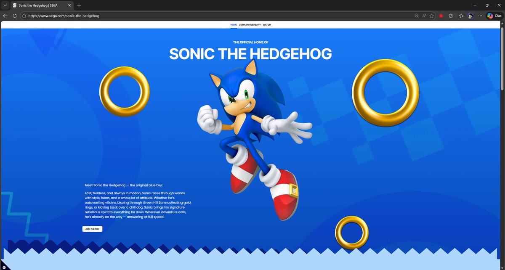Click THE OFFICIAL HOME OF text
Viewport: 505px width, 270px height.
250,42
